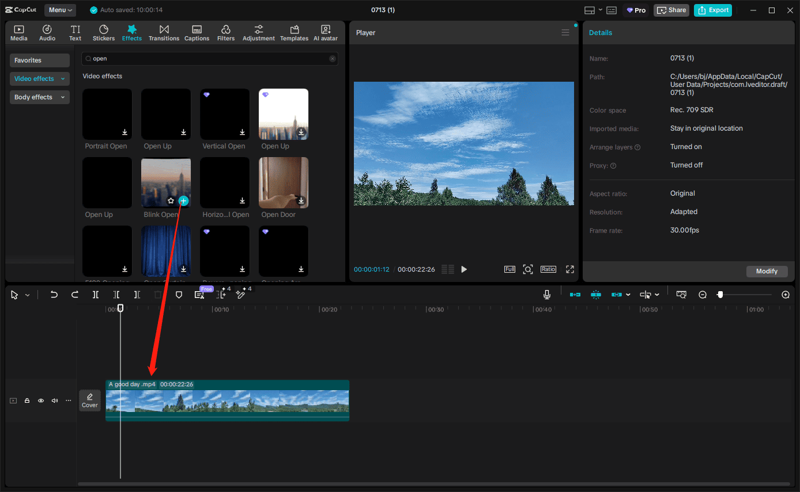Image resolution: width=800 pixels, height=492 pixels.
Task: Toggle auto snapping on timeline
Action: tap(596, 295)
